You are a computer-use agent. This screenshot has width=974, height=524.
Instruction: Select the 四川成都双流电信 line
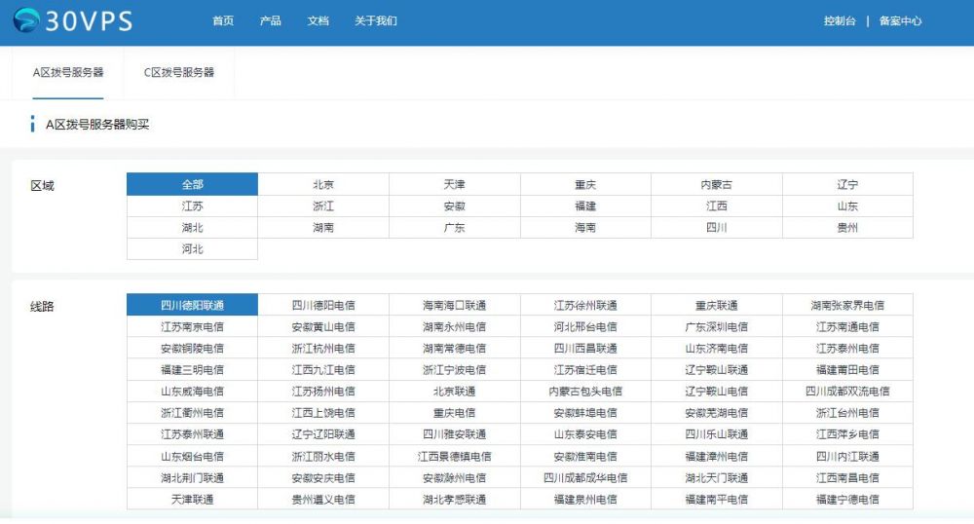click(x=847, y=392)
